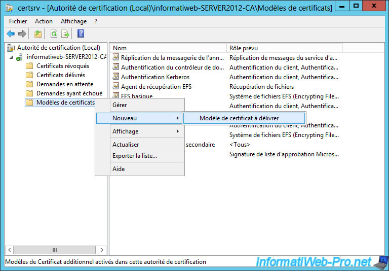Click the Autorité de certification root icon

pos(11,48)
